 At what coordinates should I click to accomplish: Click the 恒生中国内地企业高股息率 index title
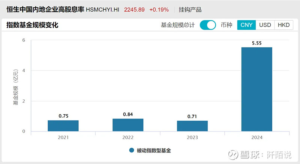[x=45, y=9]
